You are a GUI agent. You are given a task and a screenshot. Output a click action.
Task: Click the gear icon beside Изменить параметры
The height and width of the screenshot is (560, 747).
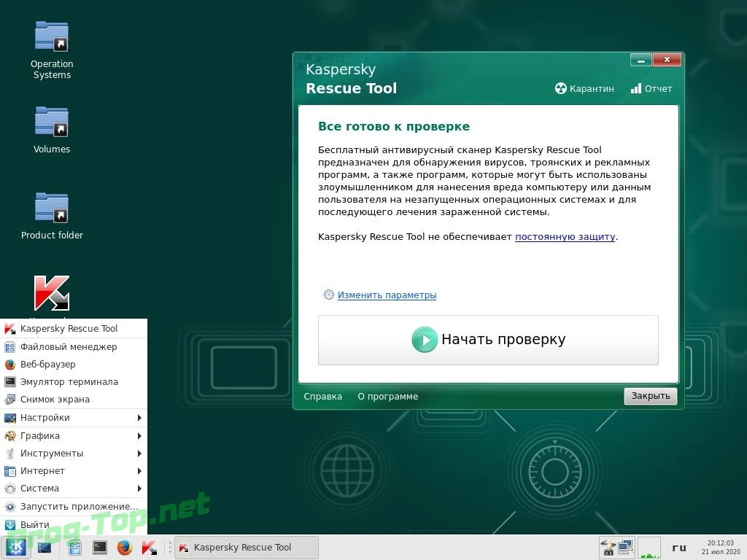tap(329, 295)
